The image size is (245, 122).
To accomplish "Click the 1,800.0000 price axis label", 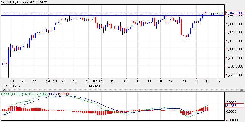I will (x=235, y=49).
